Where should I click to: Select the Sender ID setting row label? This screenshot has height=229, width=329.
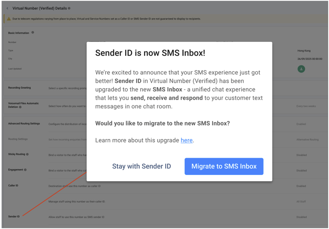(14, 217)
